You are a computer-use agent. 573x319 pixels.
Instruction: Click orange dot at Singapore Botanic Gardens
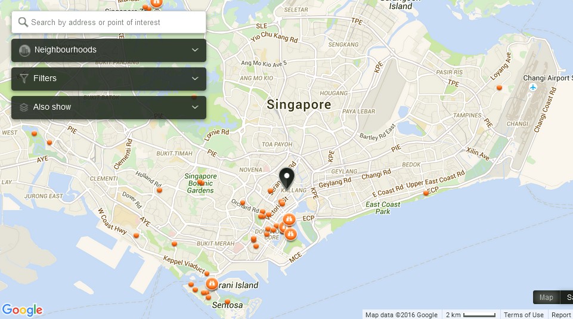coord(200,182)
